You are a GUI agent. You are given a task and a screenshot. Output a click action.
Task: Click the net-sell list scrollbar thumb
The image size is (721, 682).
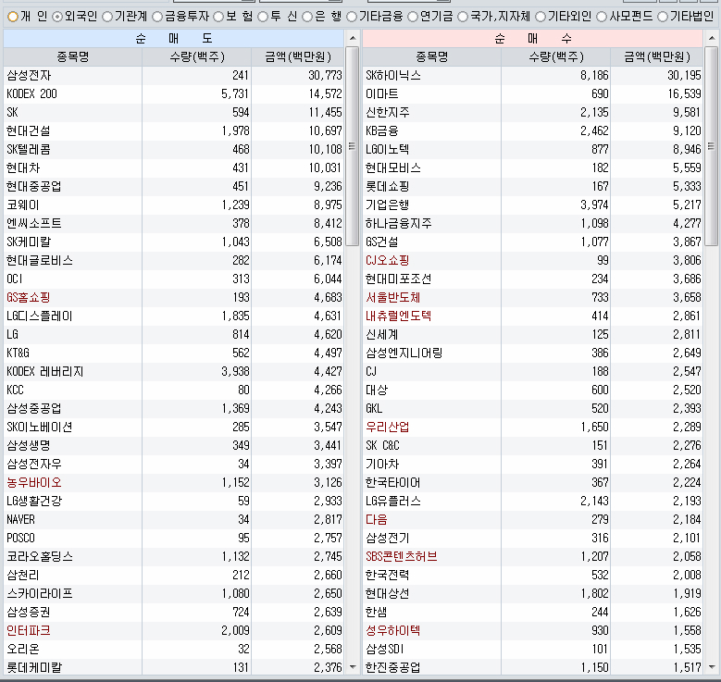pyautogui.click(x=353, y=146)
